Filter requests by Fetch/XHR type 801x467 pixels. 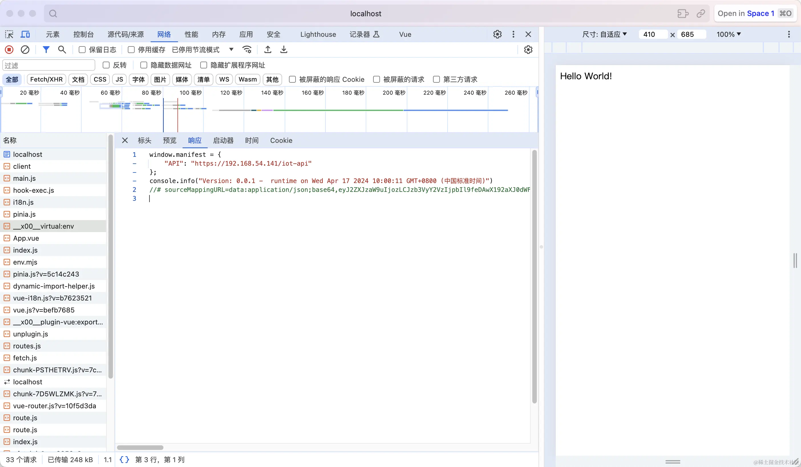click(46, 80)
